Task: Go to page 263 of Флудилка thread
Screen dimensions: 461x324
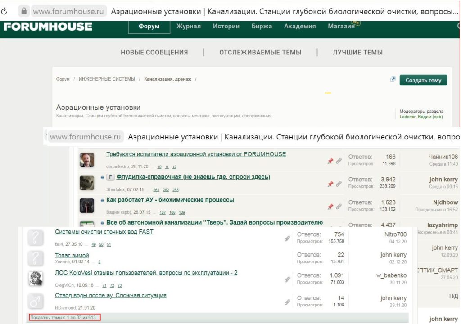Action: [176, 190]
